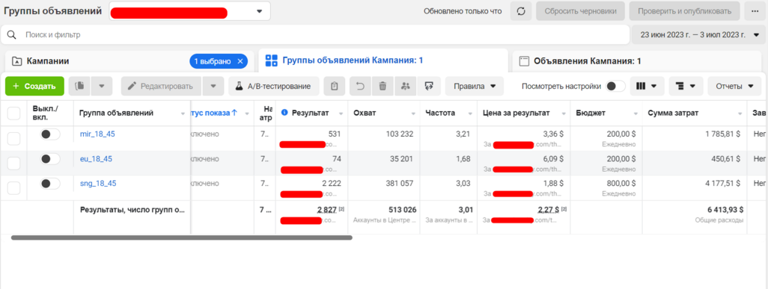Click the duplicate ad set icon
Viewport: 768px width, 289px height.
[x=79, y=86]
